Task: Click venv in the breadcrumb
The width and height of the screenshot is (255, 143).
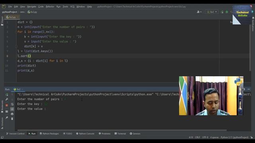Action: pyautogui.click(x=22, y=12)
